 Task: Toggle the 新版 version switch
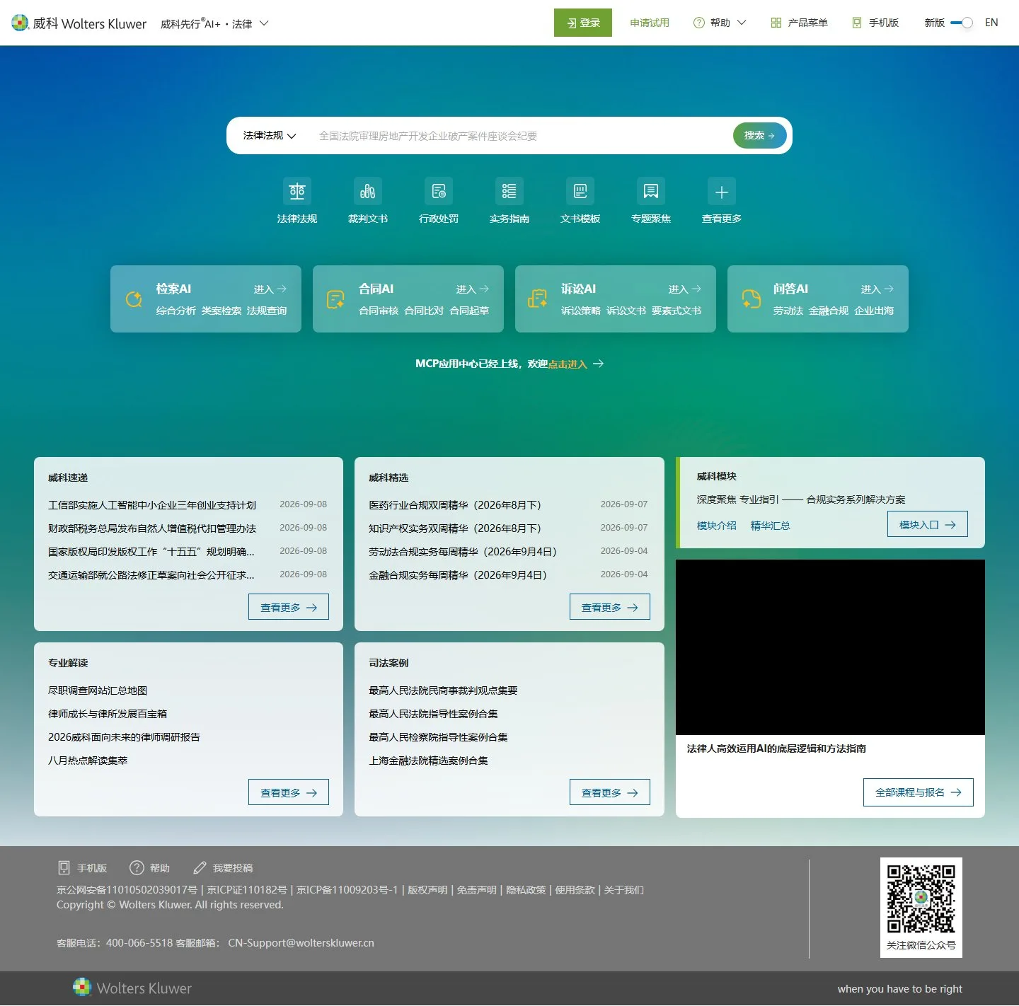click(x=962, y=23)
